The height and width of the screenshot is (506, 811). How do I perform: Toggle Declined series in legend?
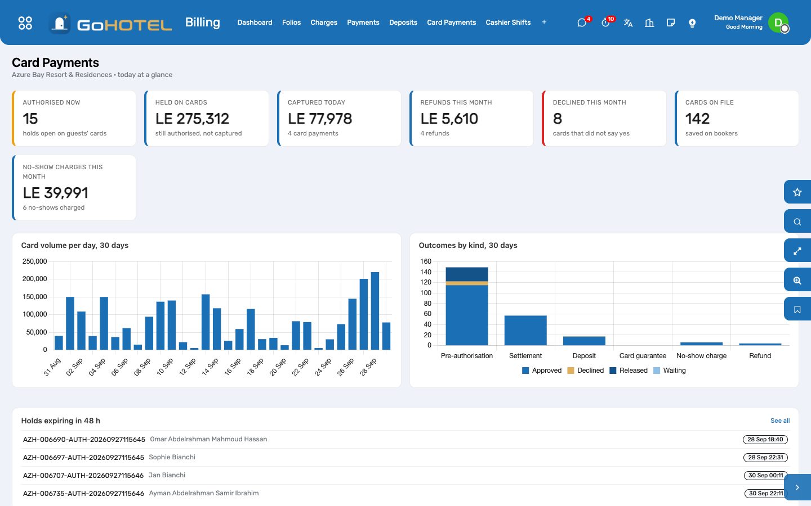click(586, 371)
